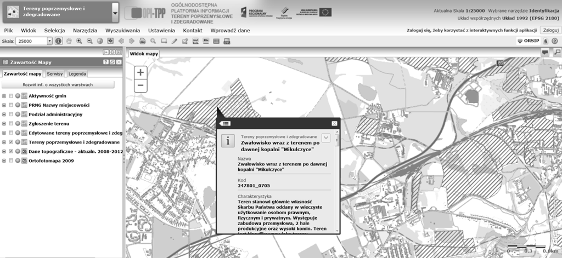562x258 pixels.
Task: Enable the Ortofotomapa 2009 layer checkbox
Action: (x=11, y=160)
